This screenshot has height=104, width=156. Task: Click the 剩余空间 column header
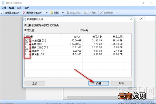coord(118,37)
